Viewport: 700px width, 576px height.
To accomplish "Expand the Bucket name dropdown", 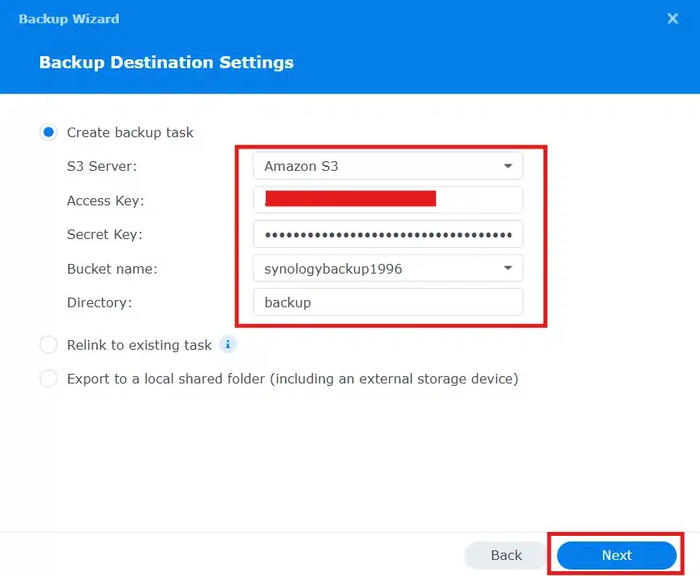I will pos(388,268).
